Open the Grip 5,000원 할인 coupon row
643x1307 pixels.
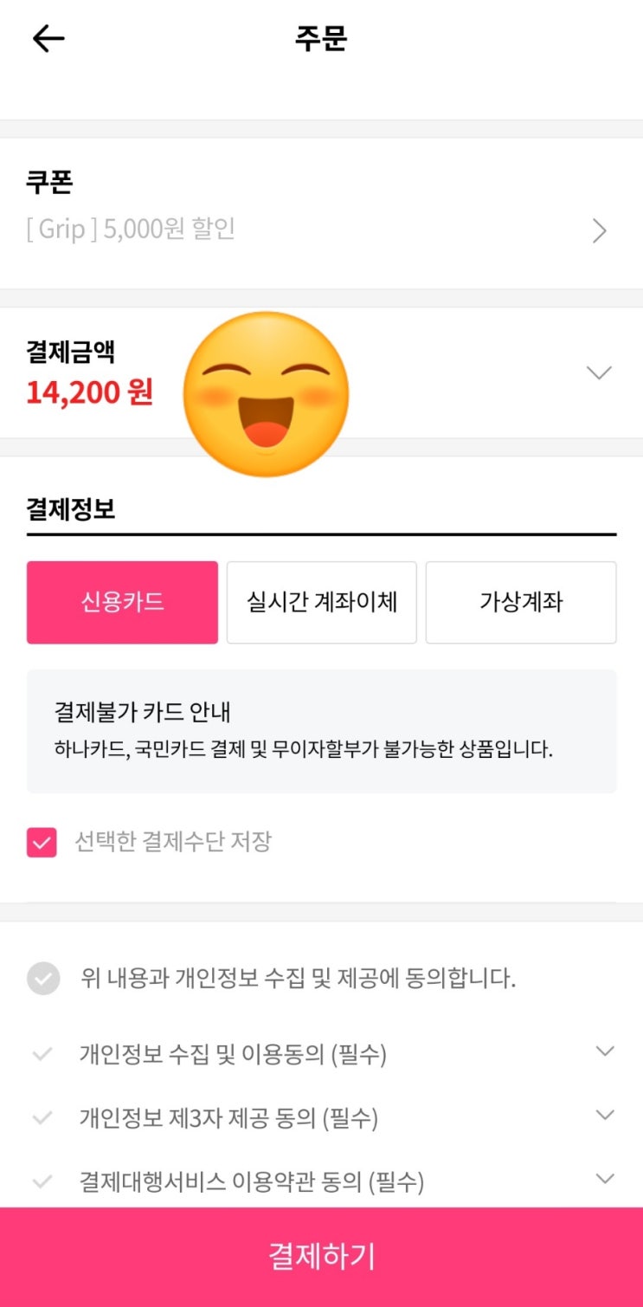[x=130, y=230]
